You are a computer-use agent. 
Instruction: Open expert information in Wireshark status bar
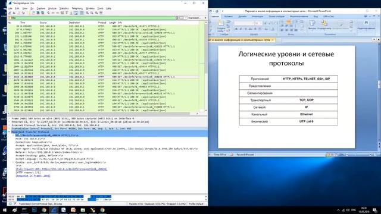tap(10, 204)
